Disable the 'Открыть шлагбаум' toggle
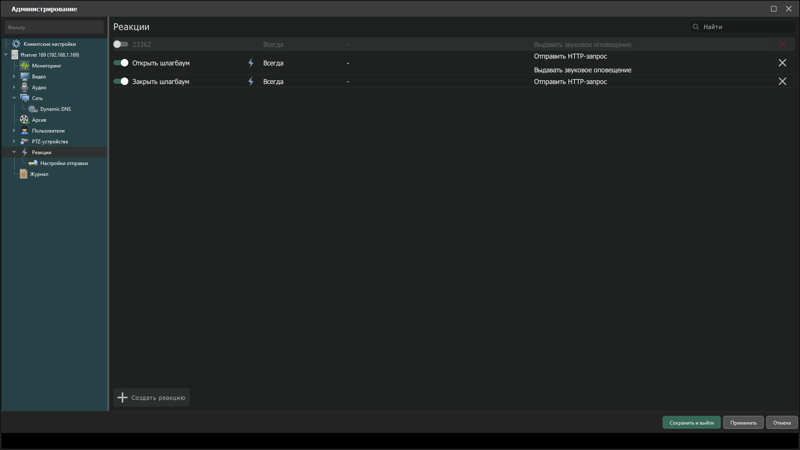Image resolution: width=800 pixels, height=450 pixels. coord(121,63)
